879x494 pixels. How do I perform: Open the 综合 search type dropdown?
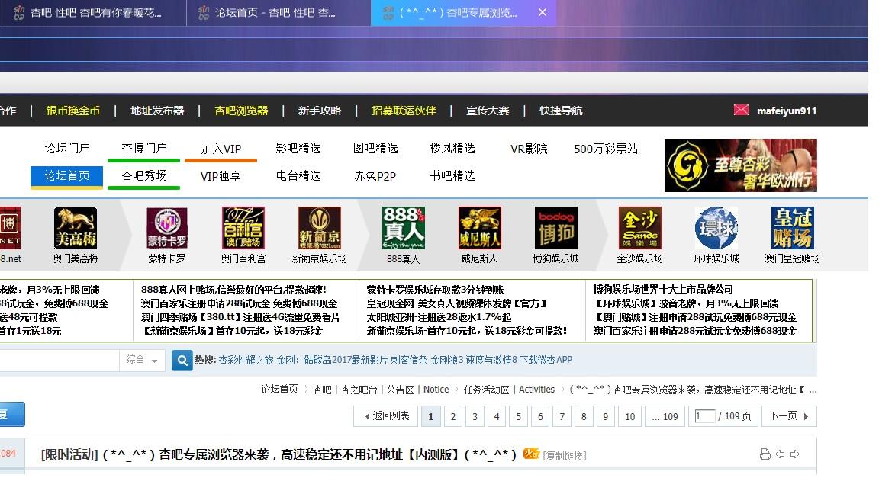tap(142, 360)
